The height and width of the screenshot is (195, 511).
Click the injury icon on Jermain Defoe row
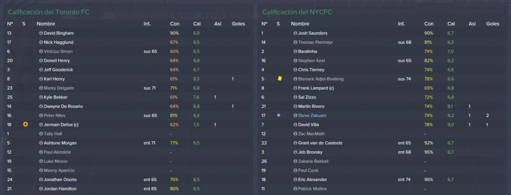25,124
